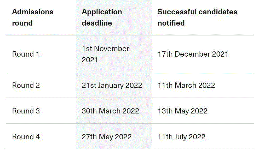Screen dimensions: 259x150
Task: Click the "Admissions round" column header
Action: coord(33,17)
